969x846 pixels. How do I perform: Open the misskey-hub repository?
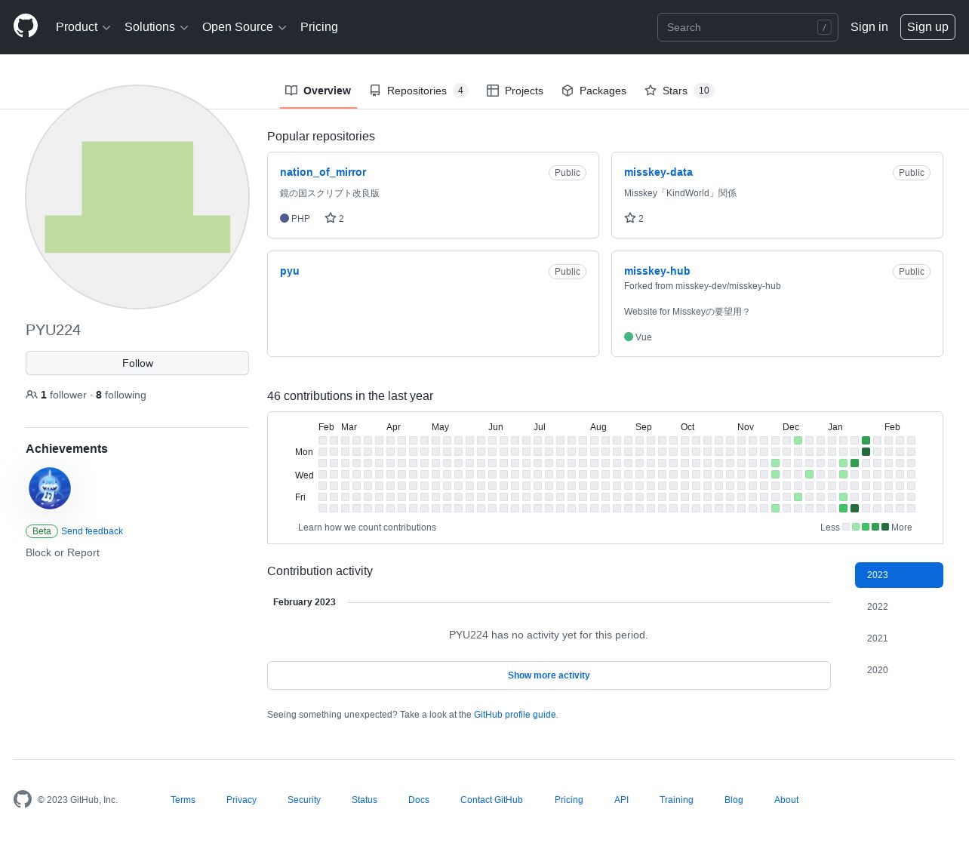(x=657, y=271)
